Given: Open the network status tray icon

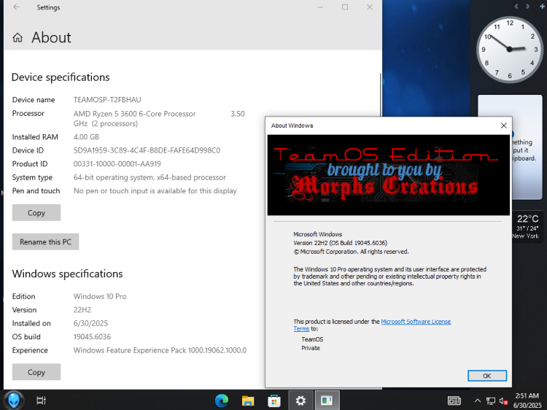Looking at the screenshot, I should pyautogui.click(x=491, y=401).
